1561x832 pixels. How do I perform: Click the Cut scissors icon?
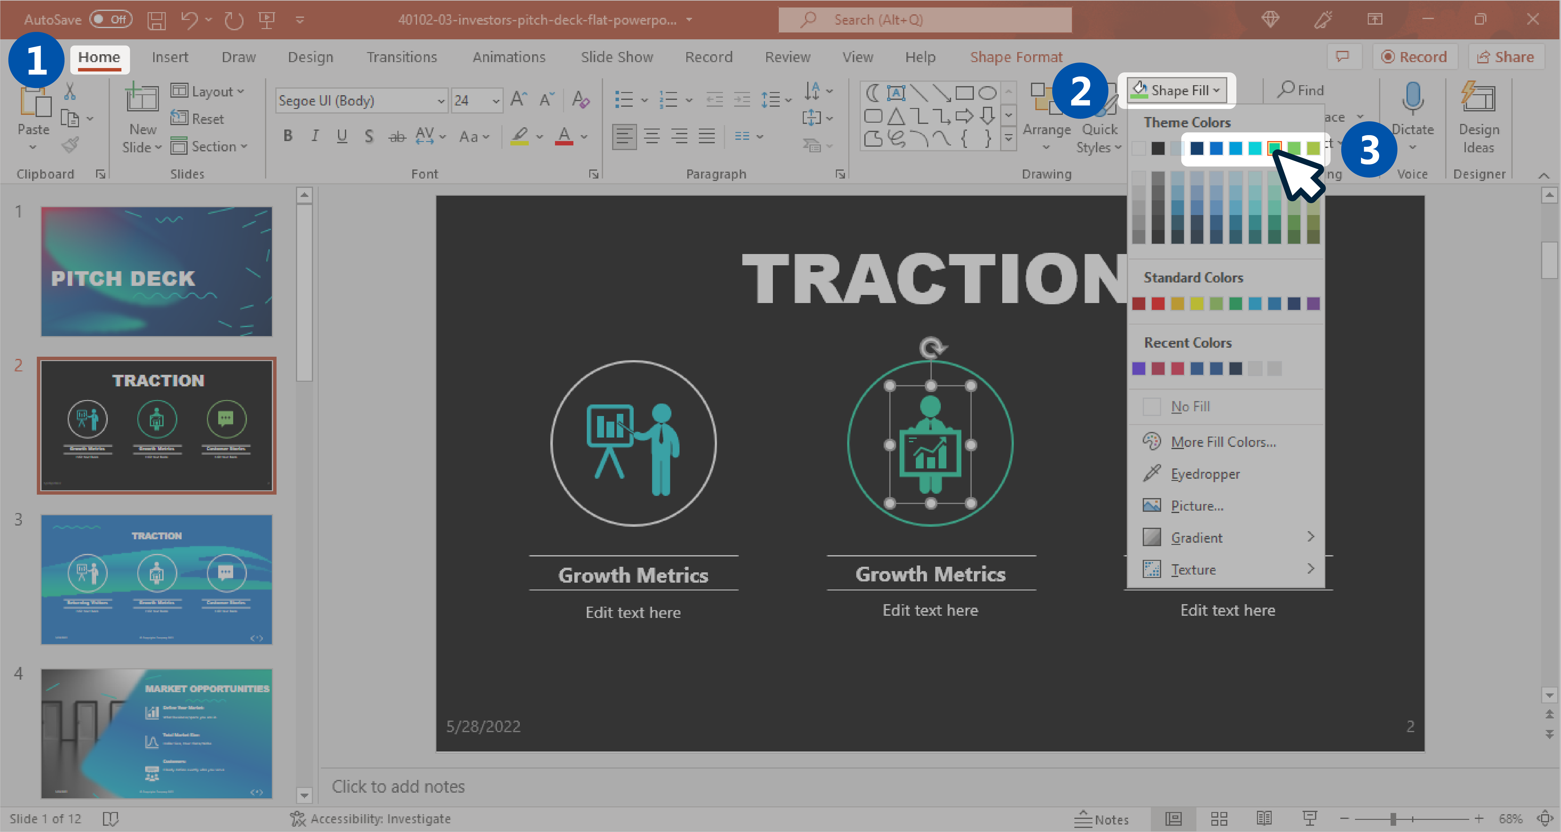click(x=70, y=91)
